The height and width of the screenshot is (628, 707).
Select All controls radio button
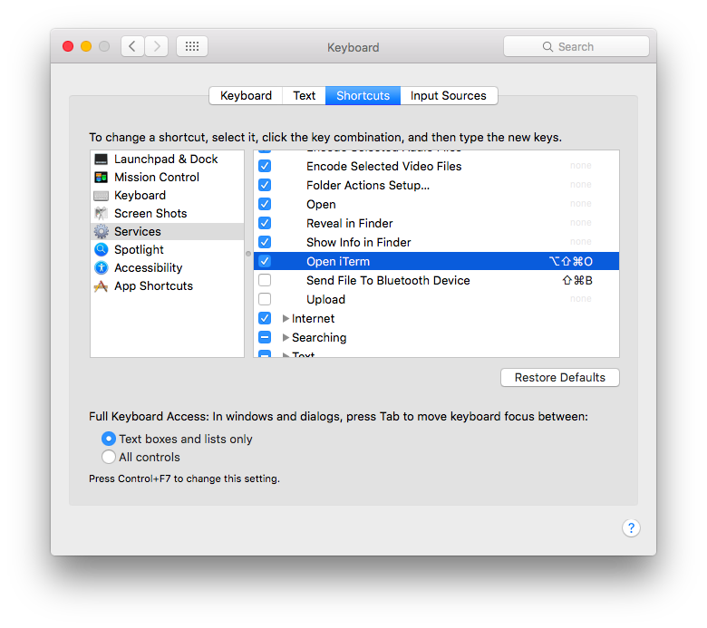point(109,457)
